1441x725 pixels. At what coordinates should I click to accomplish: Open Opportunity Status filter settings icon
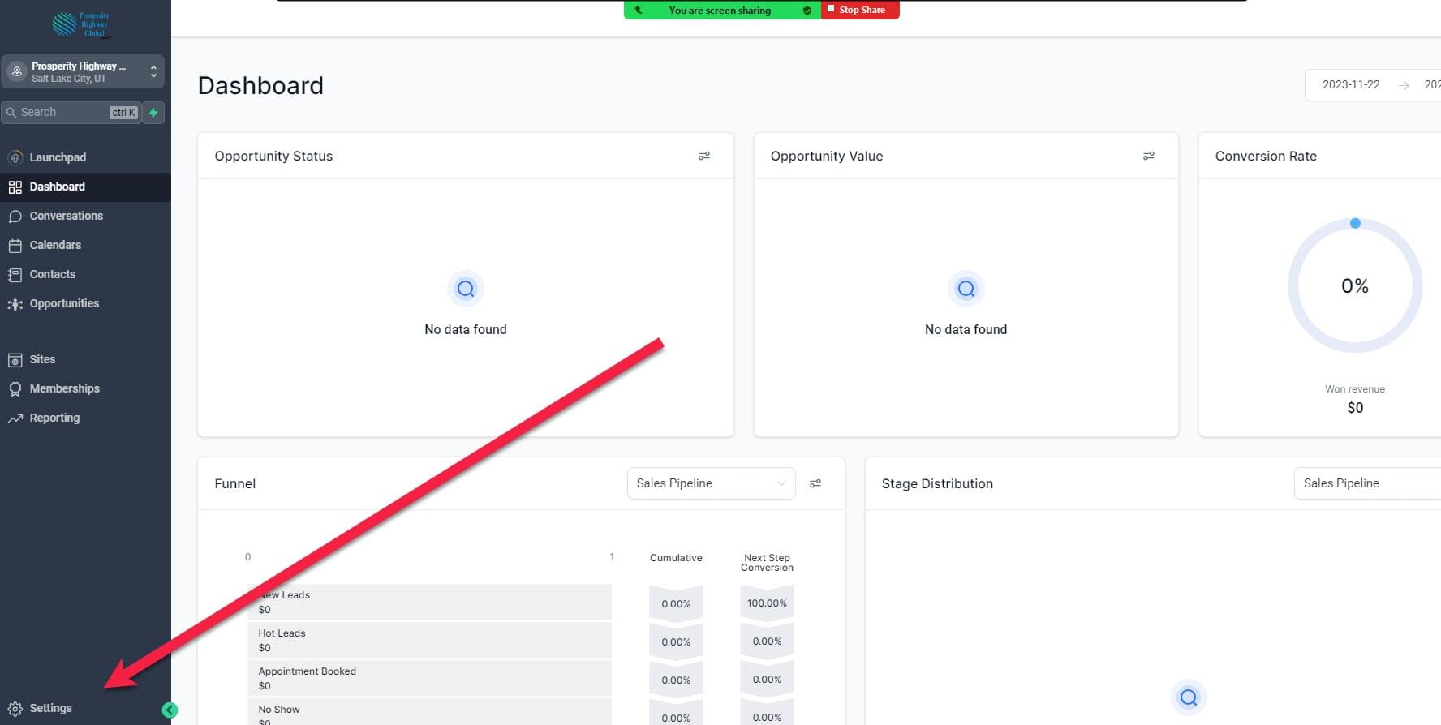pyautogui.click(x=704, y=156)
